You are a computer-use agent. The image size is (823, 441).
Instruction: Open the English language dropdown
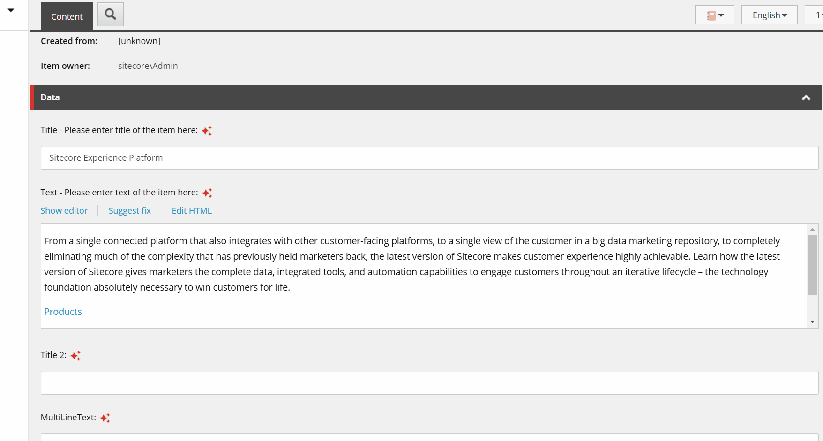(x=769, y=15)
